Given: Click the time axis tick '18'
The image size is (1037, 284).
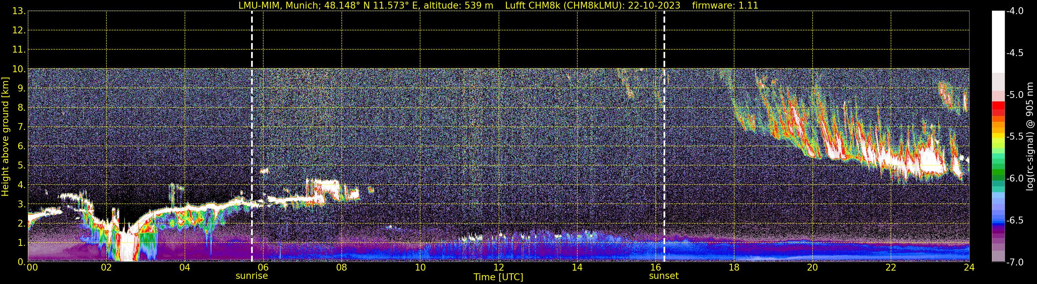Looking at the screenshot, I should (734, 267).
